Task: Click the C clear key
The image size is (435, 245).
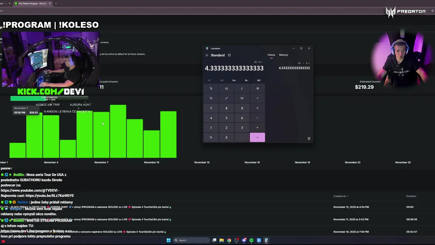Action: 242,88
